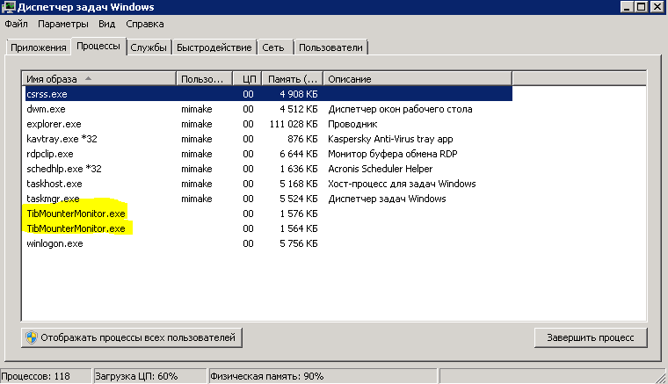
Task: Sort by ЦП column header
Action: point(247,79)
